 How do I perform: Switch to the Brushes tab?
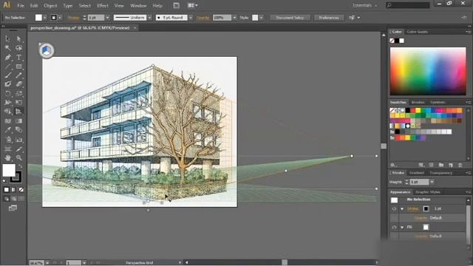(x=418, y=102)
